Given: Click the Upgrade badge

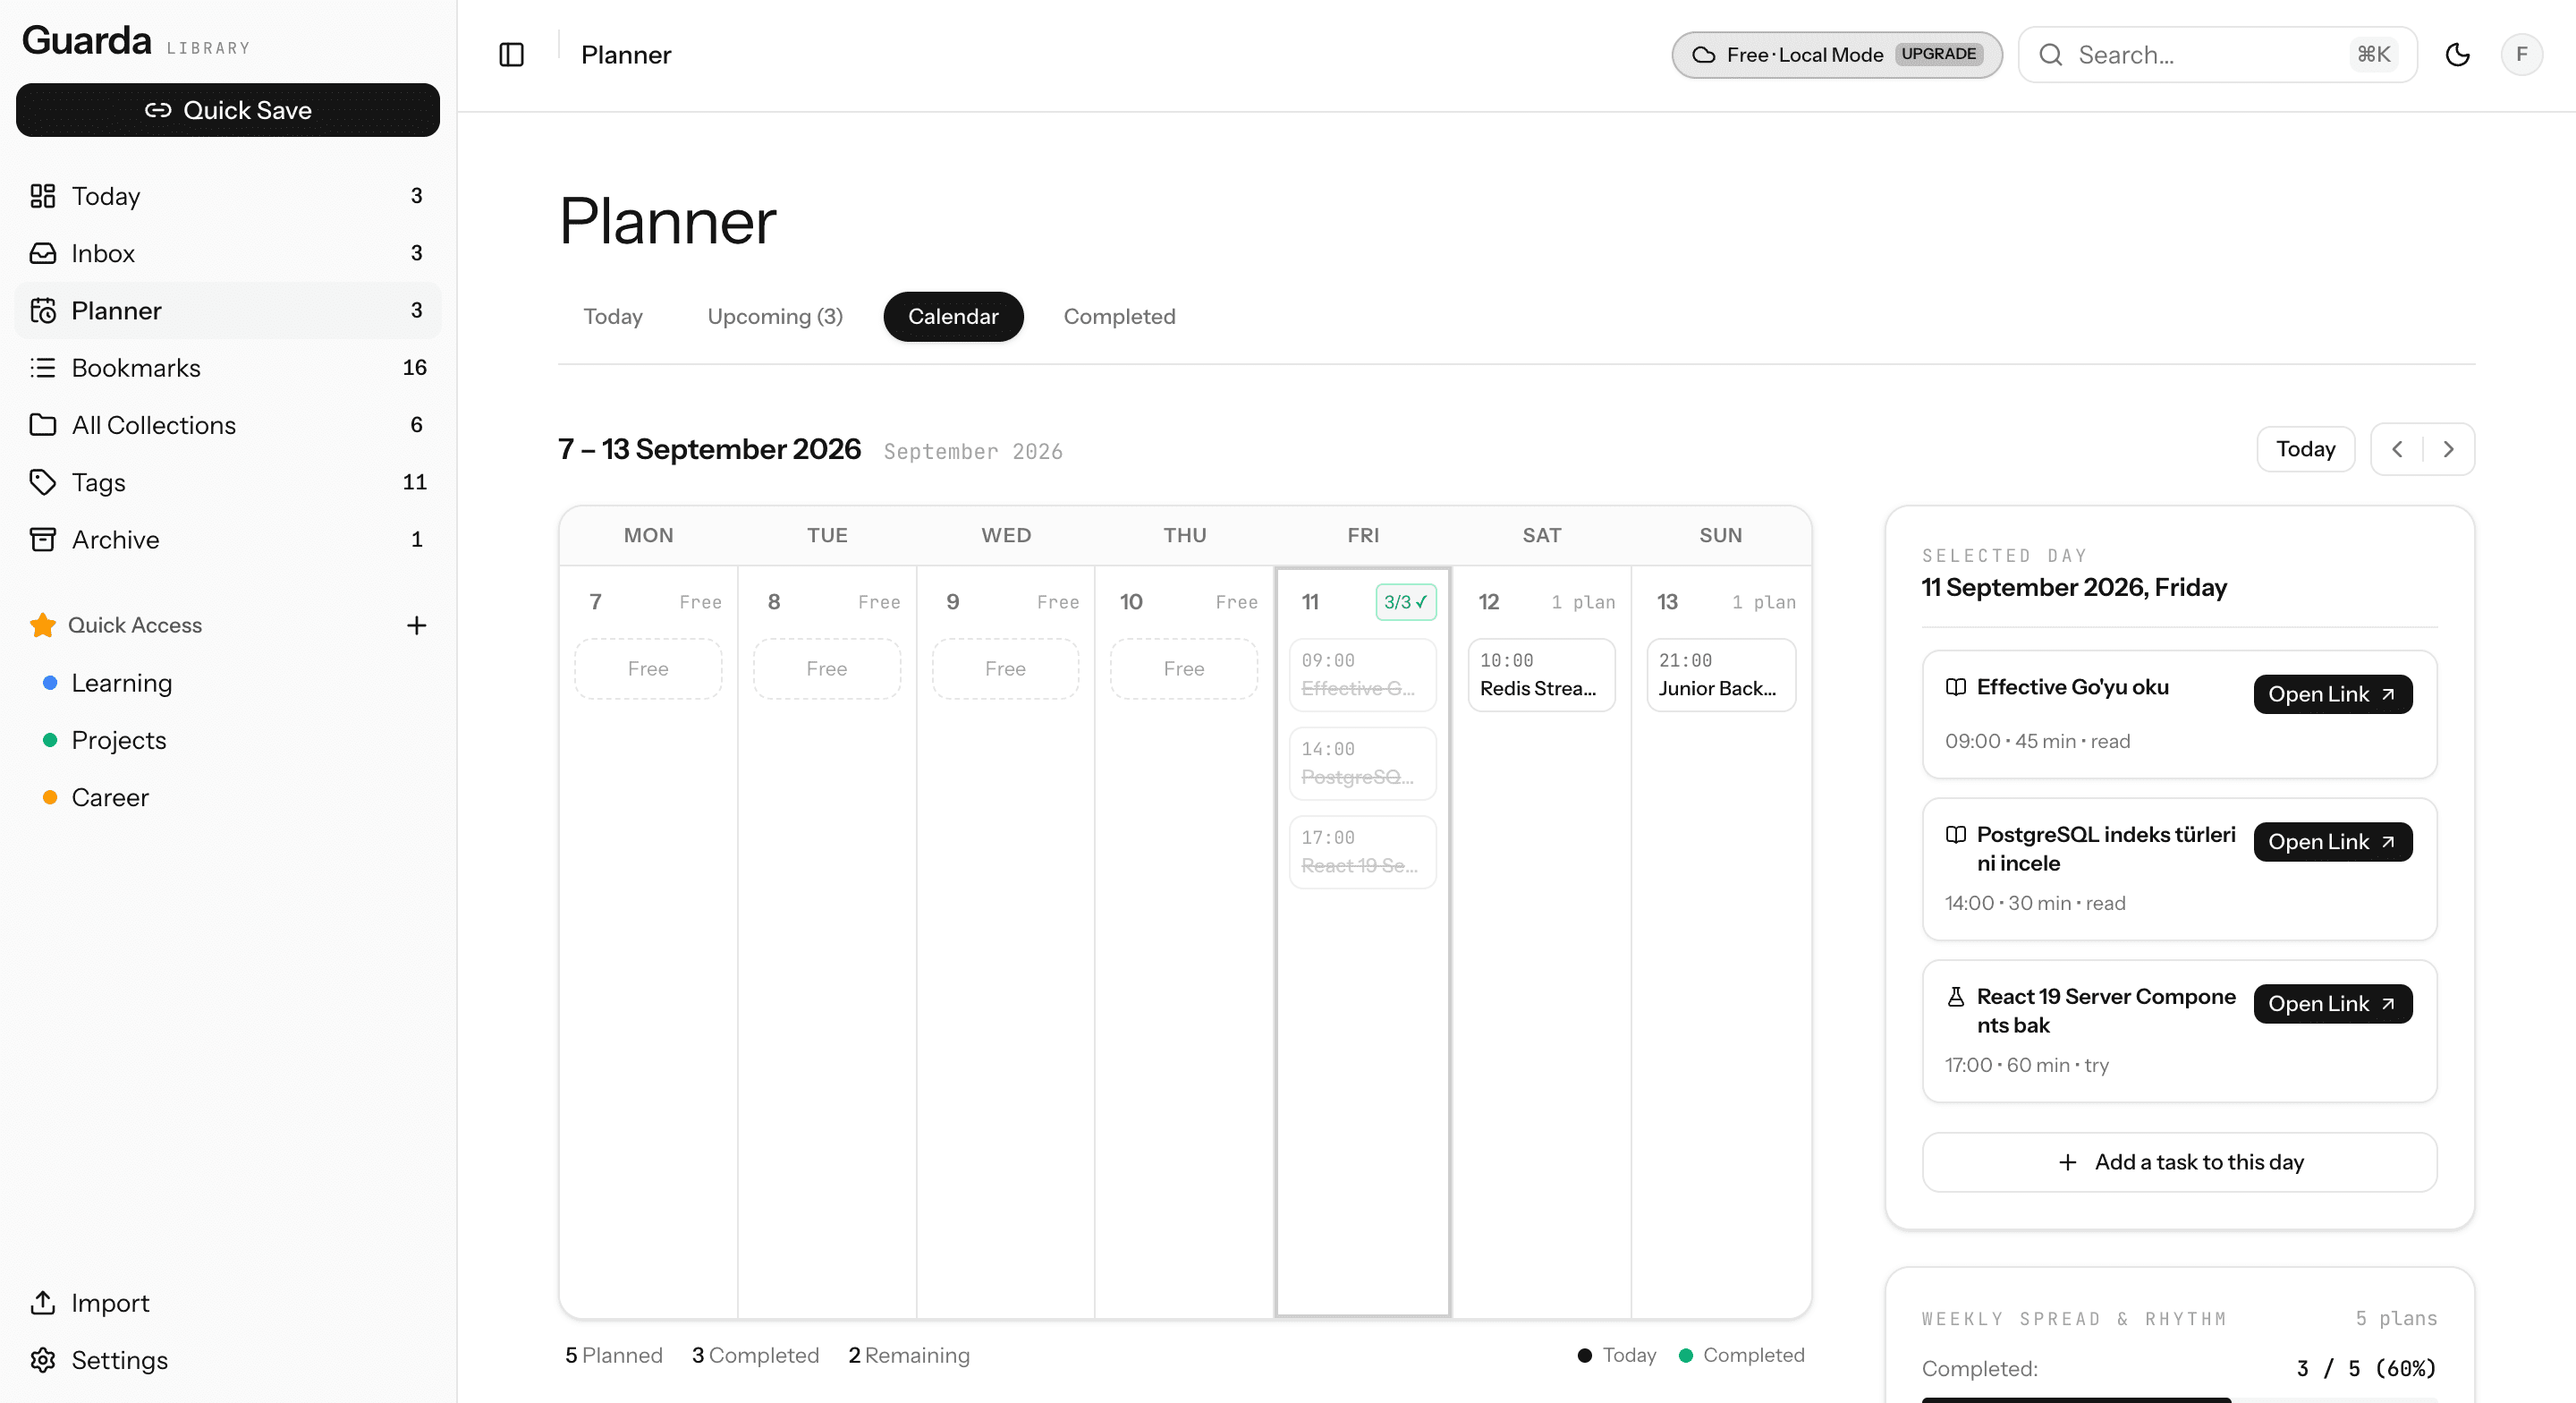Looking at the screenshot, I should point(1938,55).
